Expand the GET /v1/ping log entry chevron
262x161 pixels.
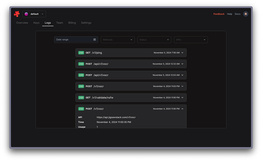(182, 53)
